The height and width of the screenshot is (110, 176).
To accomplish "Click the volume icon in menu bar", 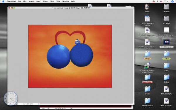I will click(168, 1).
